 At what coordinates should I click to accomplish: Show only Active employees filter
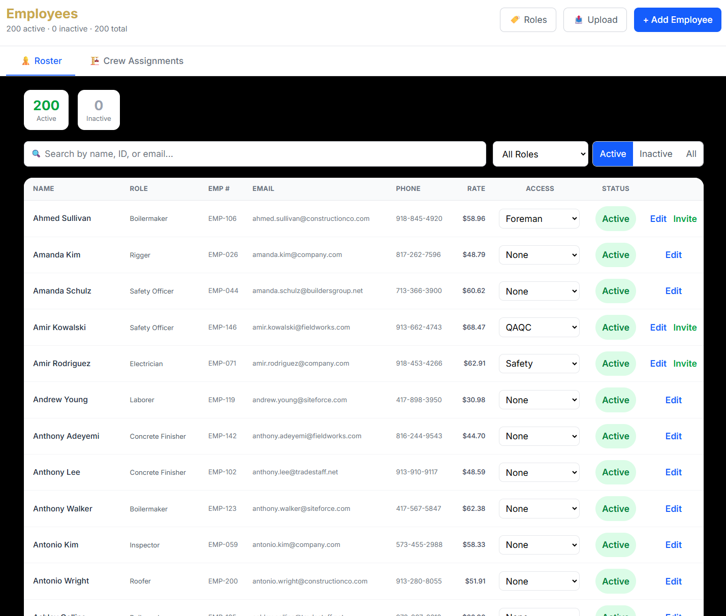click(x=613, y=154)
